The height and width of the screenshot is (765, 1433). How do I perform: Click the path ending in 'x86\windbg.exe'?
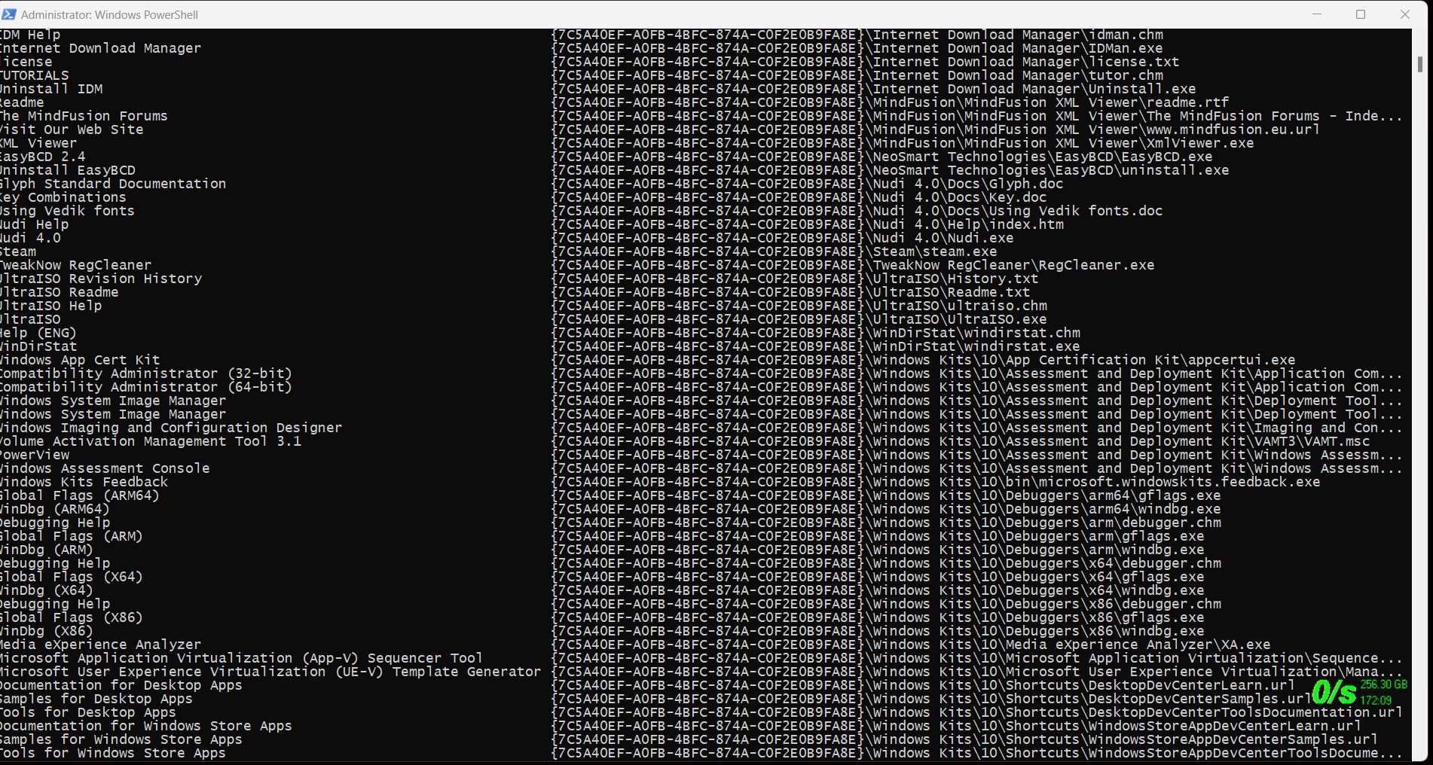(x=878, y=631)
